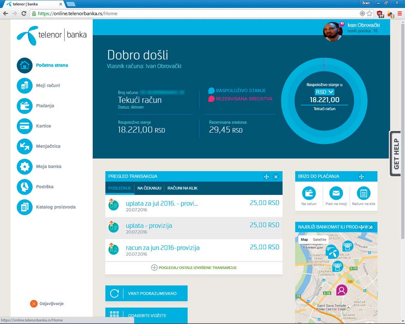Click Plati na imejl envelope icon
Screen dimensions: 405x324
(x=336, y=193)
